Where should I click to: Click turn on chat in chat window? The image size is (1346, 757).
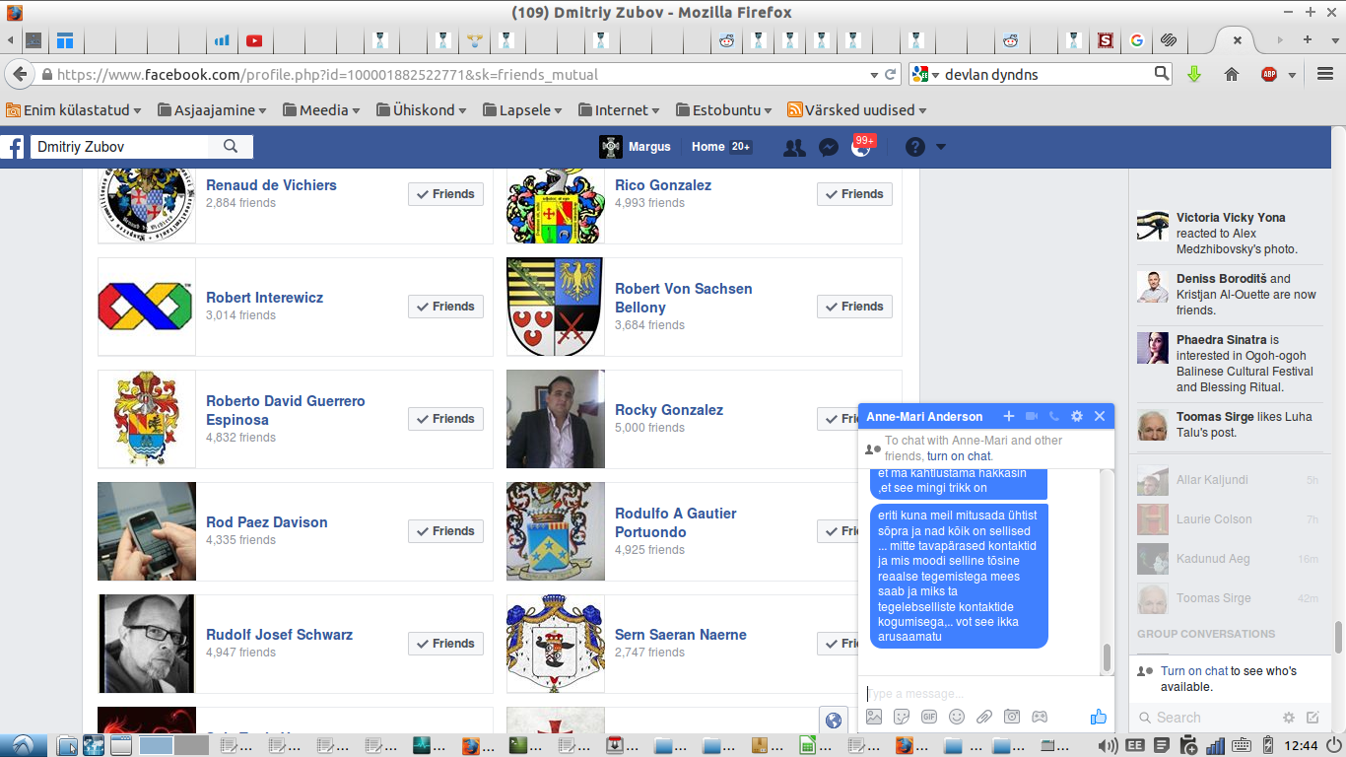pyautogui.click(x=959, y=456)
